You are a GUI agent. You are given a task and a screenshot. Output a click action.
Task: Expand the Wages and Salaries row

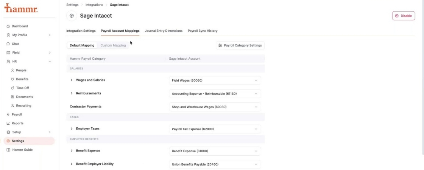(72, 80)
